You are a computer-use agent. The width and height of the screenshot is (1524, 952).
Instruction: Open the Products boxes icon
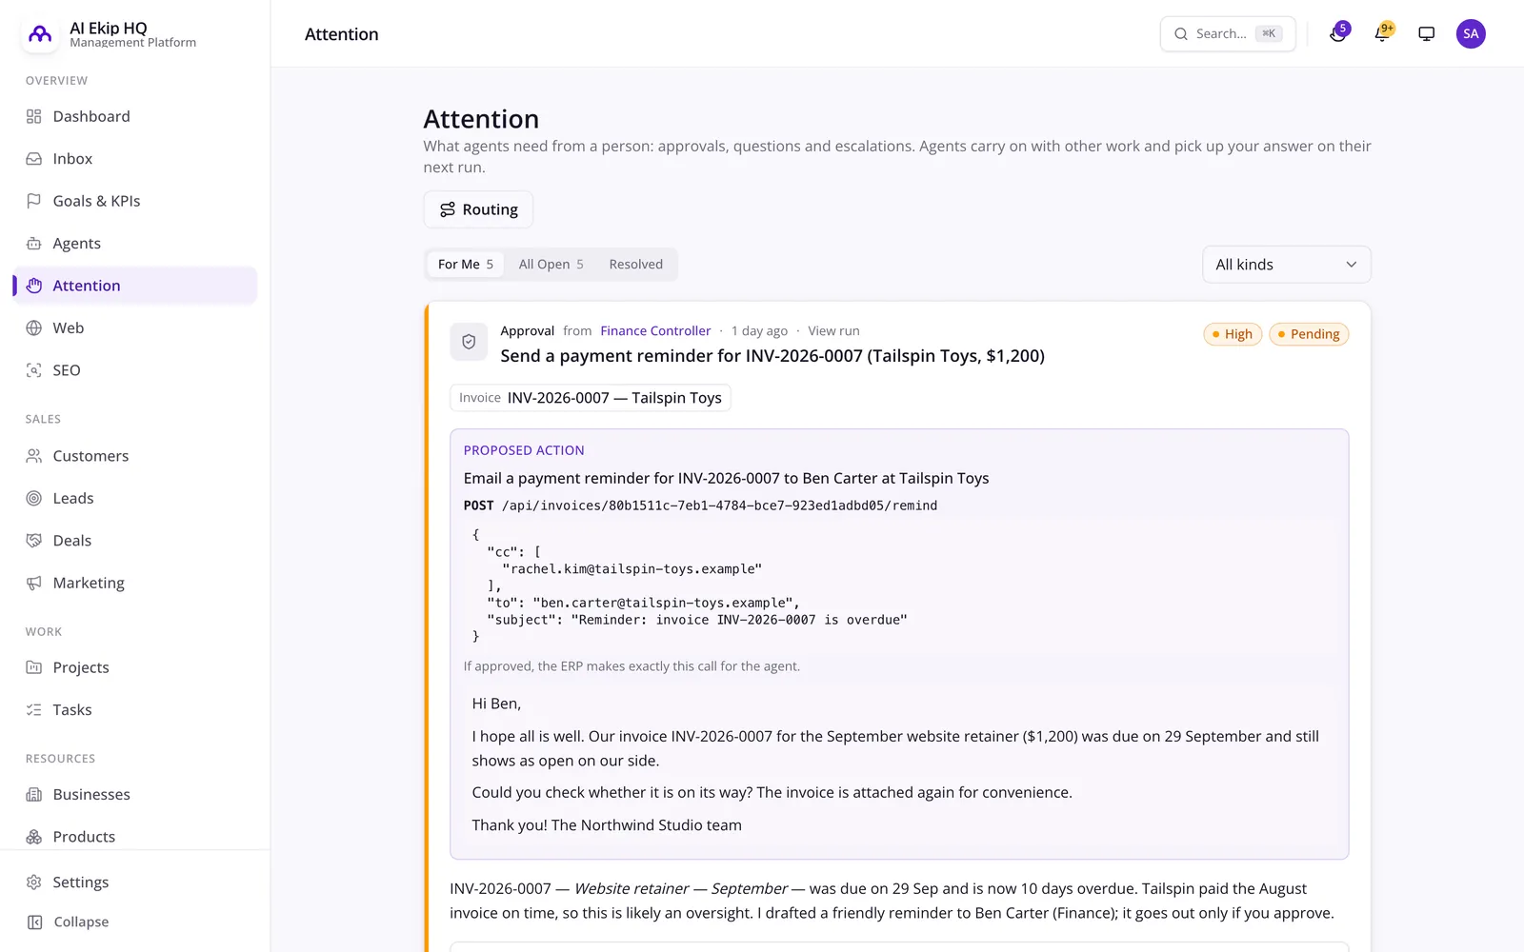(34, 837)
